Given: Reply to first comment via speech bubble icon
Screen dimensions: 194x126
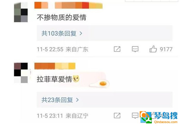Looking at the screenshot, I should [135, 49].
